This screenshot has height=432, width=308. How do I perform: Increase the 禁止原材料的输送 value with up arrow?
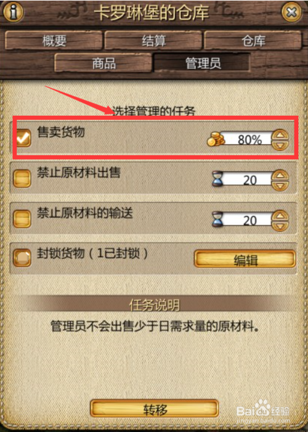(x=280, y=216)
